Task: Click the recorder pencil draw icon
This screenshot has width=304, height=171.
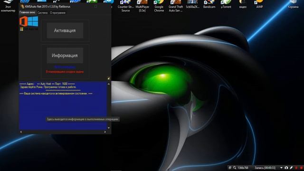Action: (291, 168)
